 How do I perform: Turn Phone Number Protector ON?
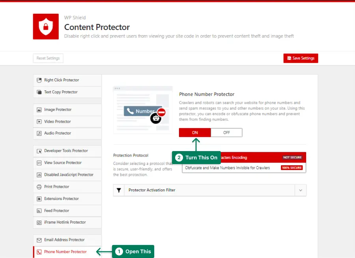[195, 133]
